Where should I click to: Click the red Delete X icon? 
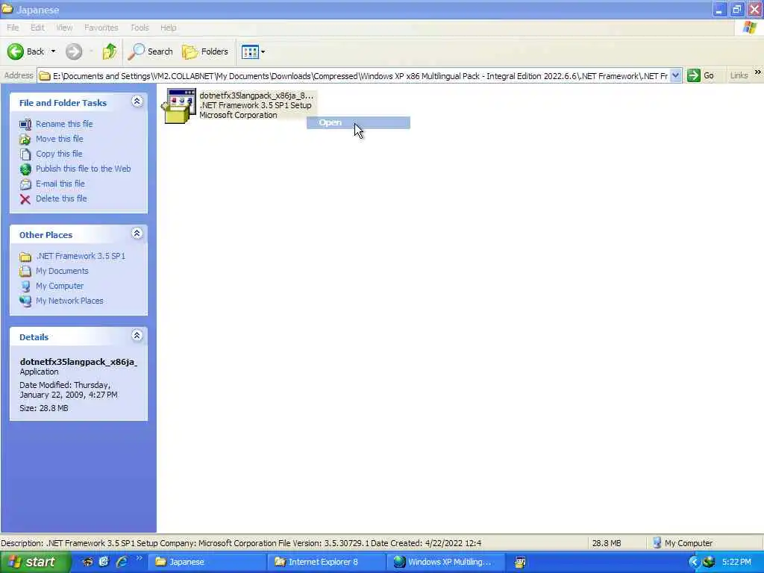point(25,198)
